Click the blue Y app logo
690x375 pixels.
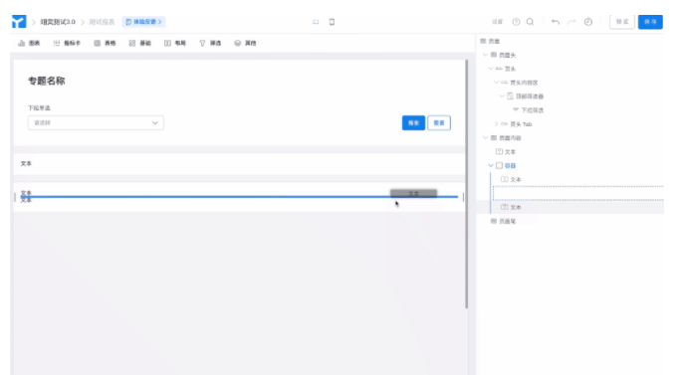tap(19, 22)
